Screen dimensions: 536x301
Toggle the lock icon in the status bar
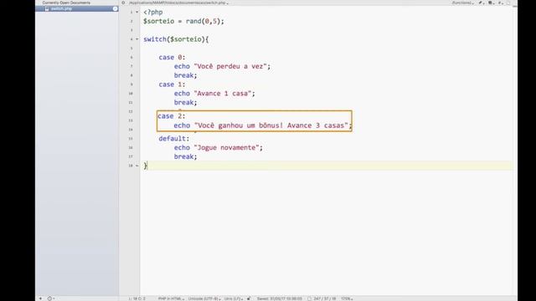pos(249,298)
